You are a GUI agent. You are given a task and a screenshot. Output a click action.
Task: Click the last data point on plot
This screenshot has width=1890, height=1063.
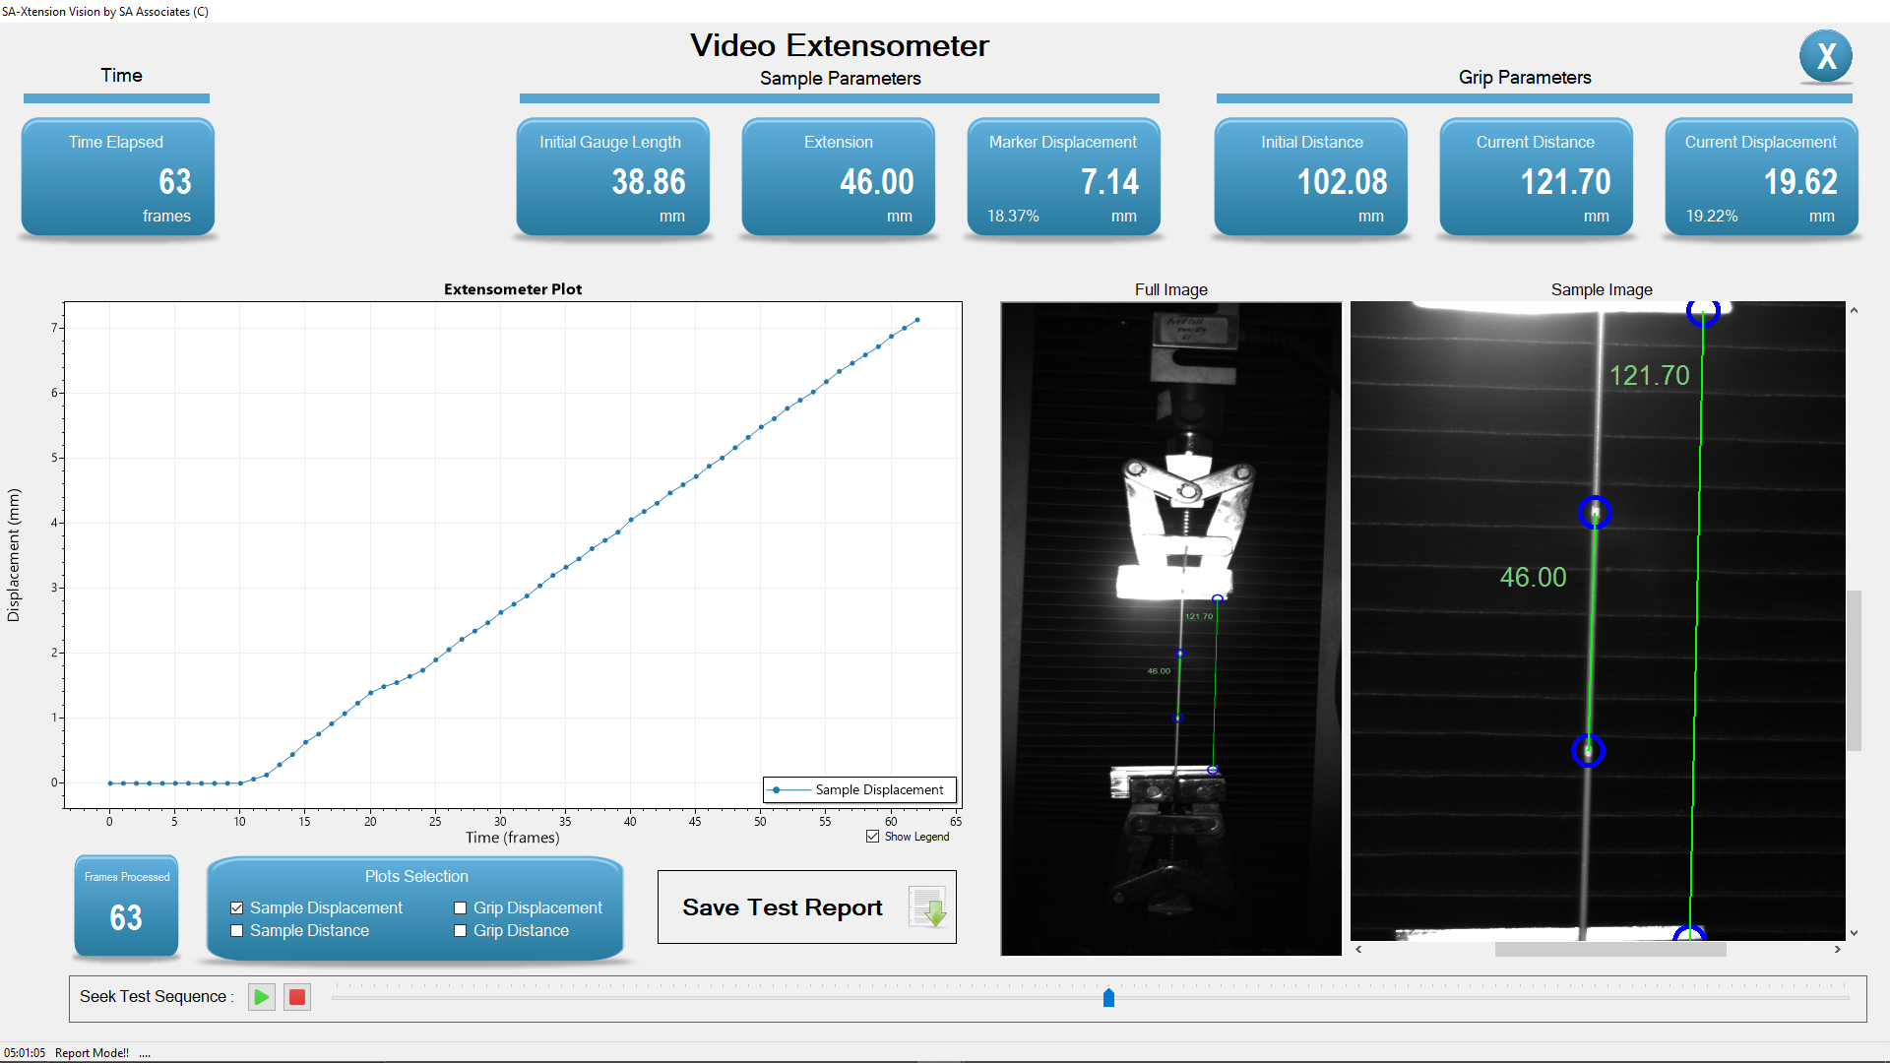[917, 320]
